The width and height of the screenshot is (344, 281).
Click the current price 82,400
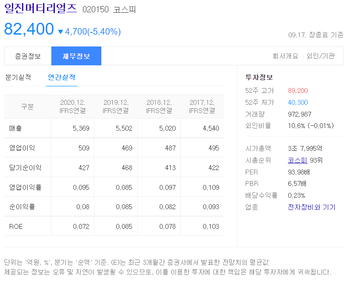point(29,29)
